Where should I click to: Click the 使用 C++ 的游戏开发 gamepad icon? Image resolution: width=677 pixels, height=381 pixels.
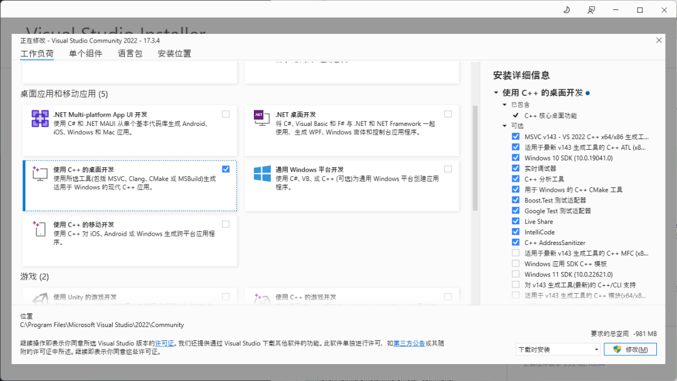(262, 298)
